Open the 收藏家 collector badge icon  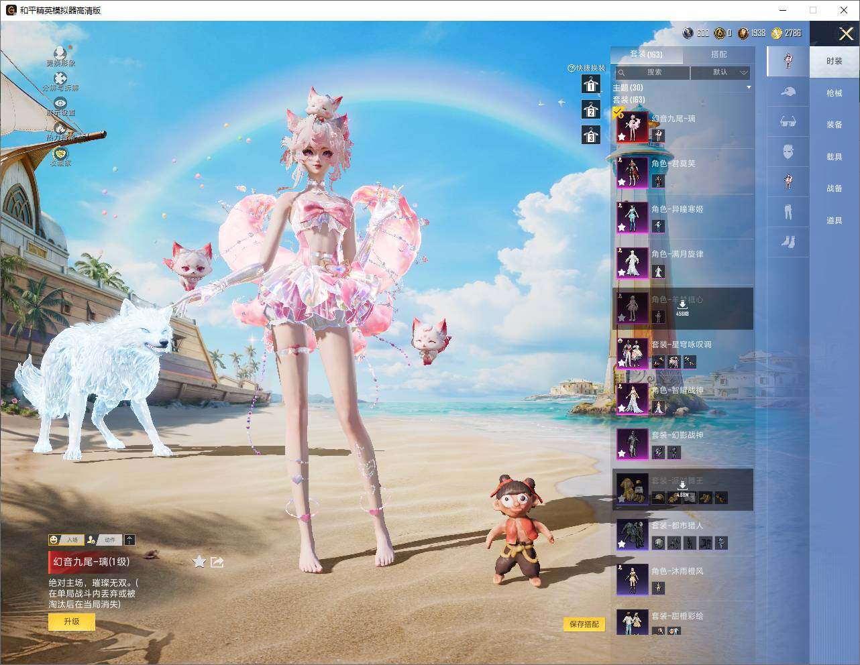60,153
